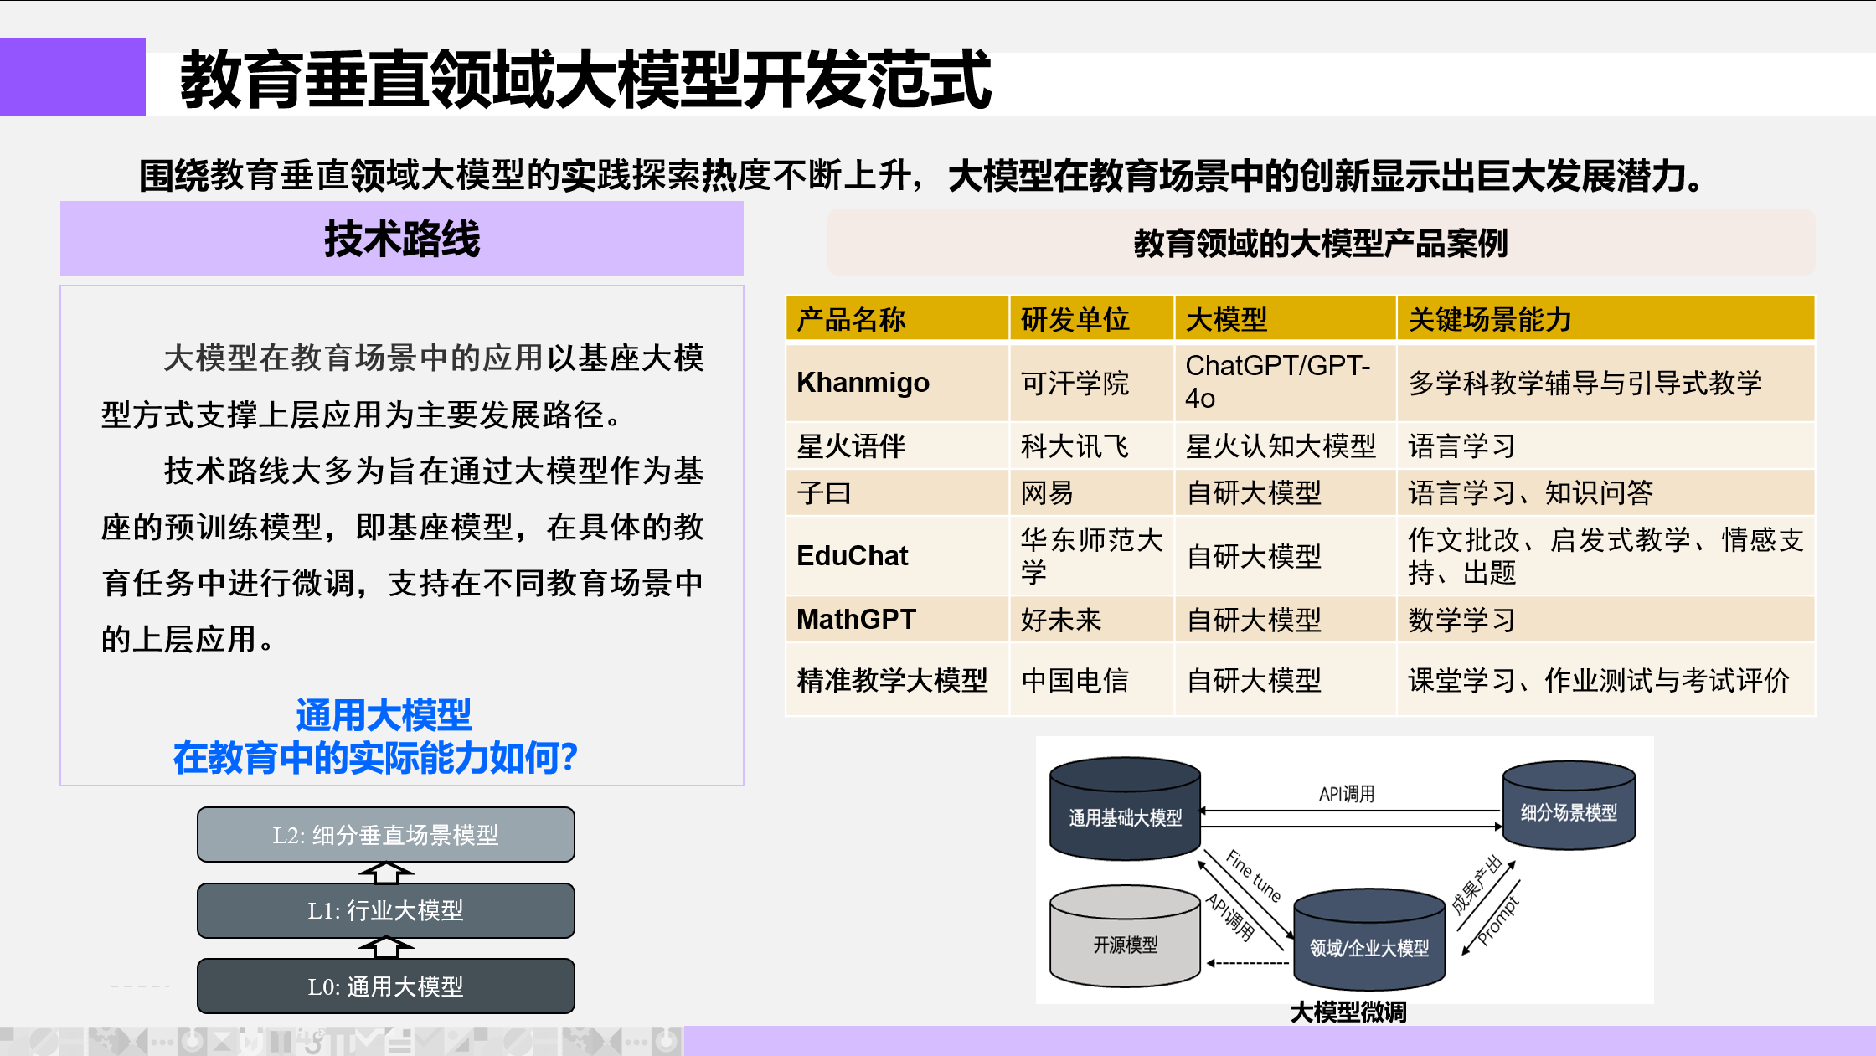This screenshot has height=1056, width=1876.
Task: Click the Fine tune arrow label
Action: pyautogui.click(x=1254, y=876)
